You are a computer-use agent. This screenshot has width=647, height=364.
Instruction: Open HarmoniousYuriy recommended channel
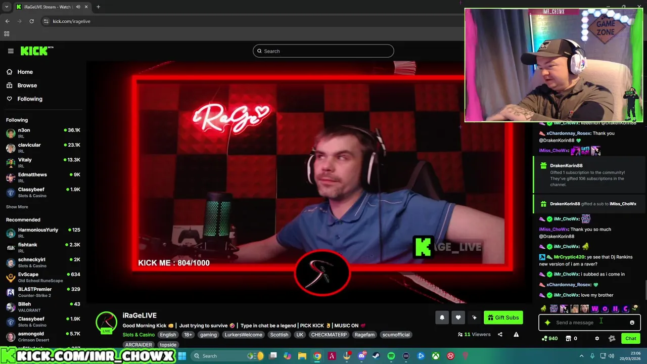(43, 233)
